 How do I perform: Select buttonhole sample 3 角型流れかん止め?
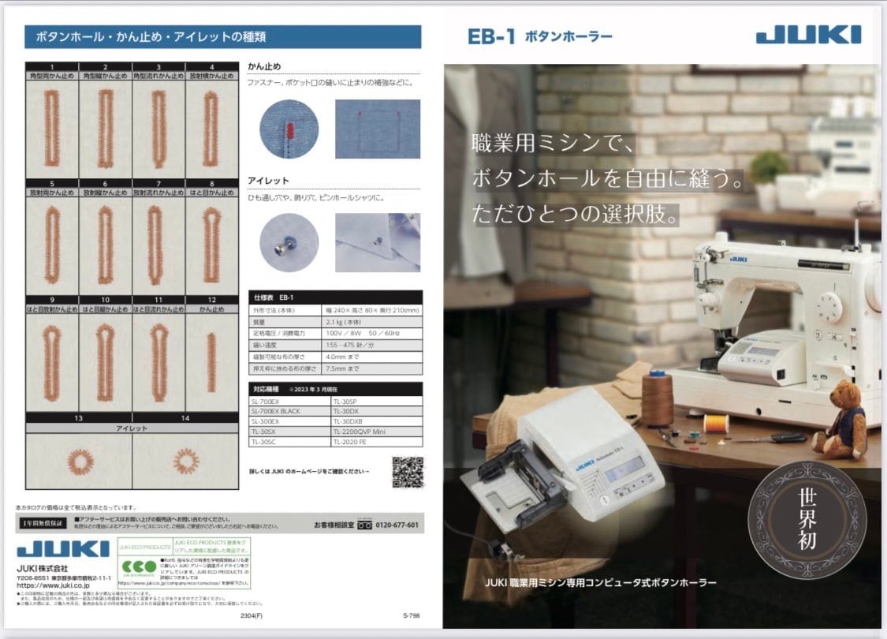click(158, 129)
